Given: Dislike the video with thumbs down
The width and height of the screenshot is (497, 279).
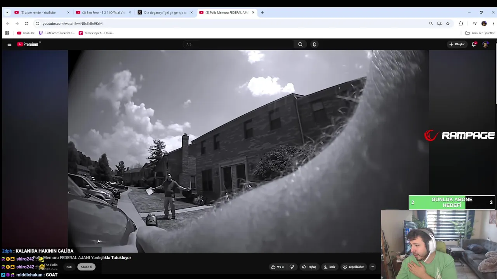Looking at the screenshot, I should tap(292, 267).
